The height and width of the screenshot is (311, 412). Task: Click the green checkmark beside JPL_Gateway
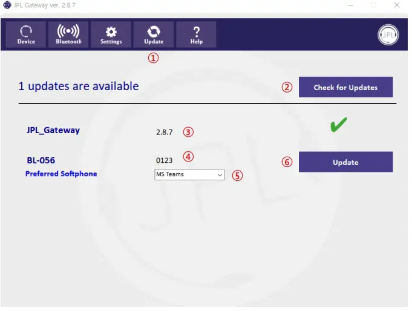338,125
